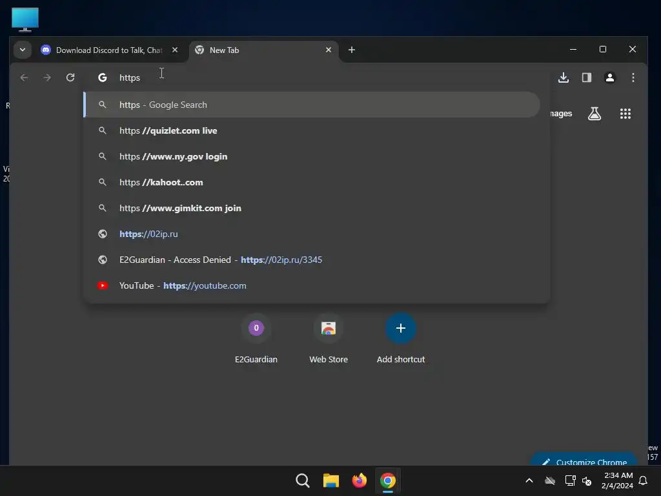
Task: Choose suggestion https //www.gimkit.com join
Action: pyautogui.click(x=312, y=208)
